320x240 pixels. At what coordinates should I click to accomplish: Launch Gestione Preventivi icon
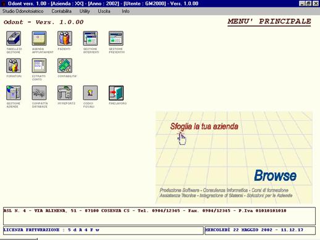(x=116, y=38)
